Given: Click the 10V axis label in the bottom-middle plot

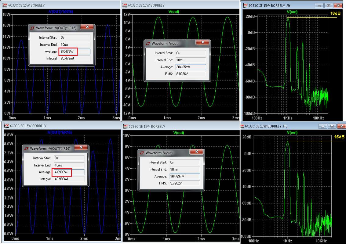Looking at the screenshot, I should [126, 135].
